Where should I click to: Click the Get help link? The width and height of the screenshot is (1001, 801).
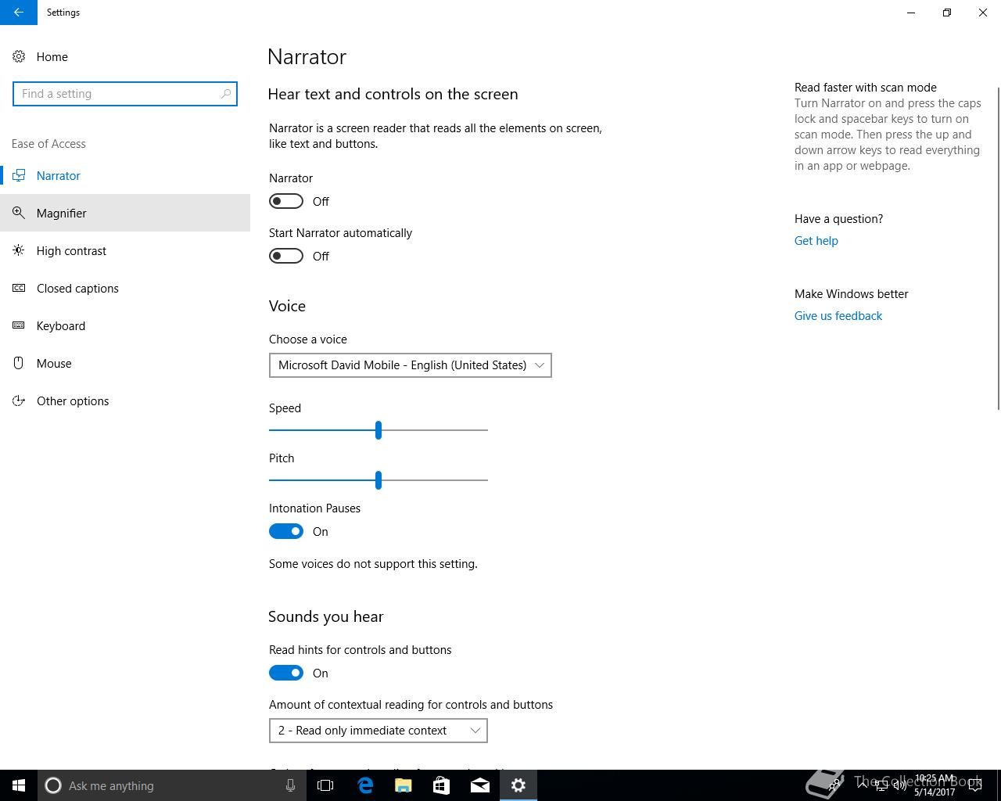(x=816, y=241)
